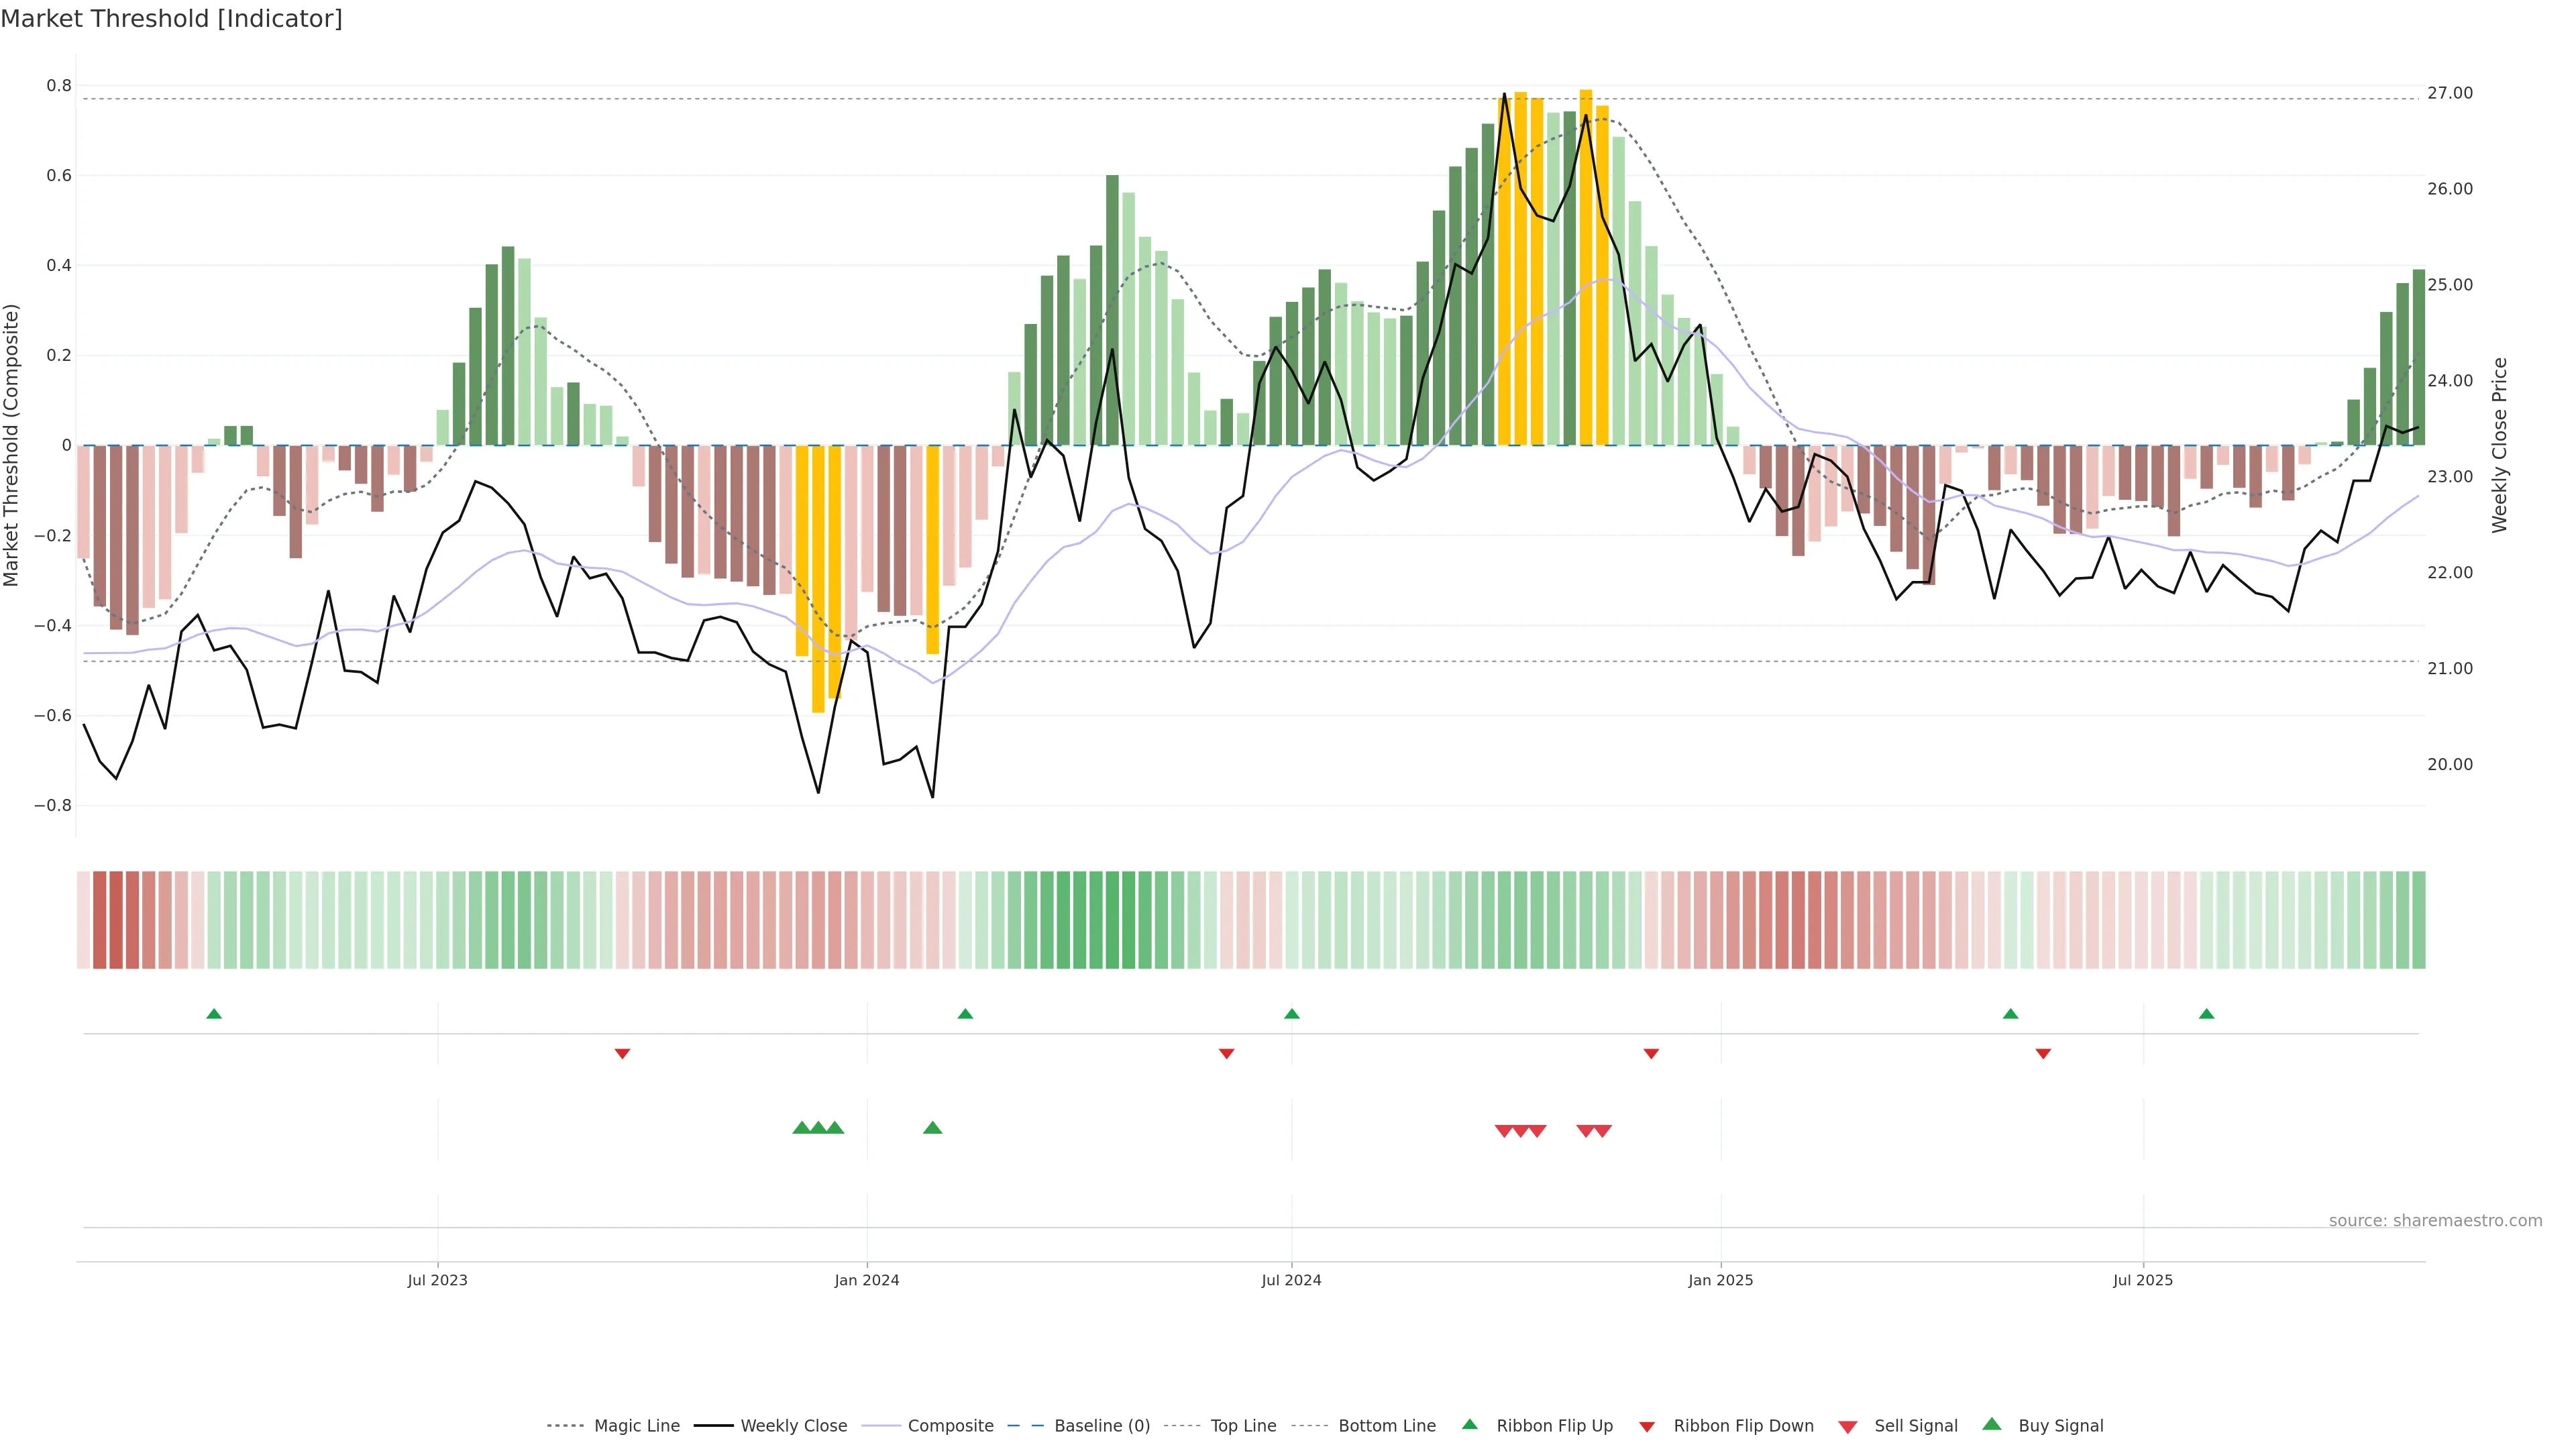Click the source: sharemaestro.com text
This screenshot has width=2576, height=1449.
[x=2435, y=1221]
